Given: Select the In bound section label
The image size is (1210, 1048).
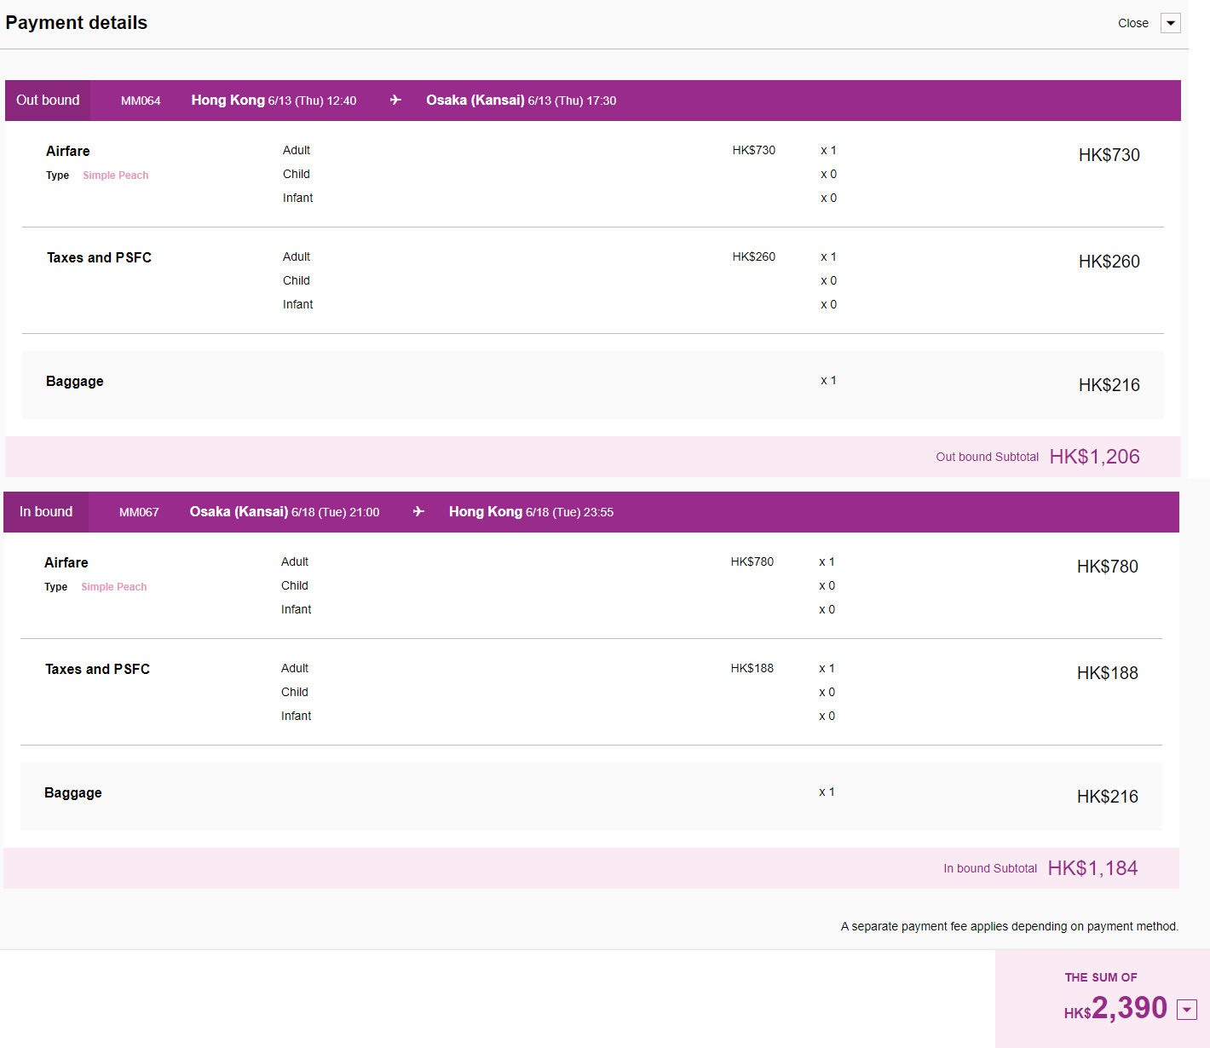Looking at the screenshot, I should pos(46,512).
